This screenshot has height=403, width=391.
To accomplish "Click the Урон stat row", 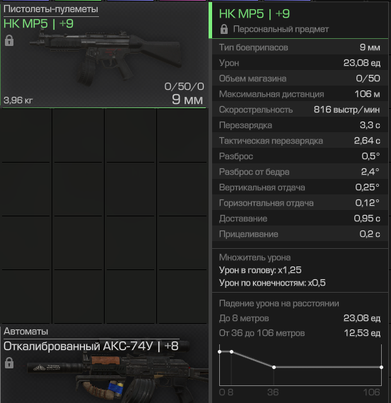I will pos(300,63).
